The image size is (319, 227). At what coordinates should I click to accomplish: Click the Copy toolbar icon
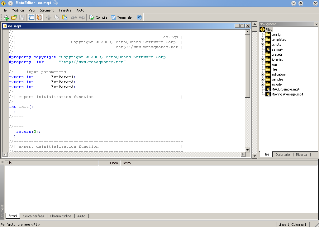pyautogui.click(x=57, y=17)
